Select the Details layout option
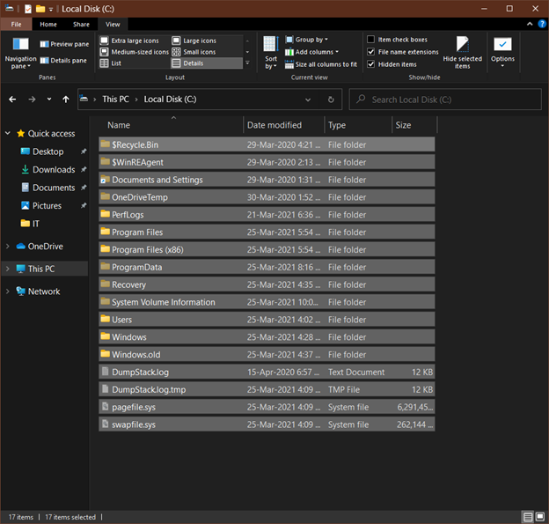Image resolution: width=549 pixels, height=524 pixels. pos(207,63)
